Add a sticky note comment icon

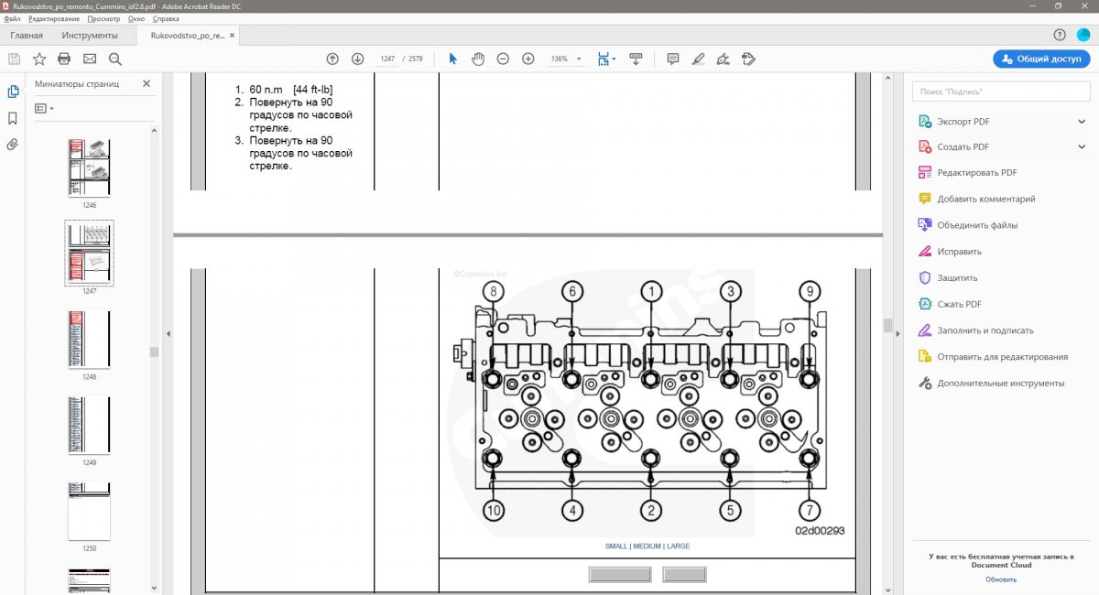tap(673, 59)
